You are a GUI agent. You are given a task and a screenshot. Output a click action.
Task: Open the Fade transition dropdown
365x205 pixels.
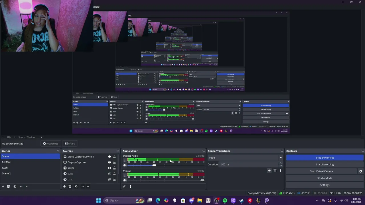click(245, 158)
